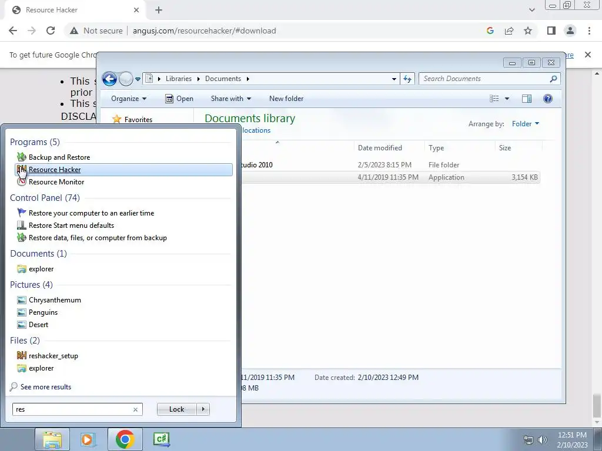The height and width of the screenshot is (451, 602).
Task: Reload the Chrome page
Action: 51,31
